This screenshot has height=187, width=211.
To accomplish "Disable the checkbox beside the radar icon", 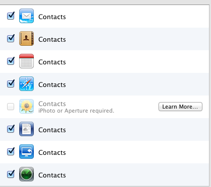I will point(11,174).
